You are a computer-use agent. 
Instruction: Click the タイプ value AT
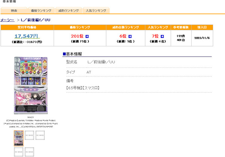[x=89, y=72]
